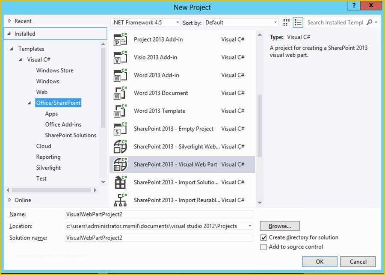
Task: Expand the Recent section
Action: (x=9, y=21)
